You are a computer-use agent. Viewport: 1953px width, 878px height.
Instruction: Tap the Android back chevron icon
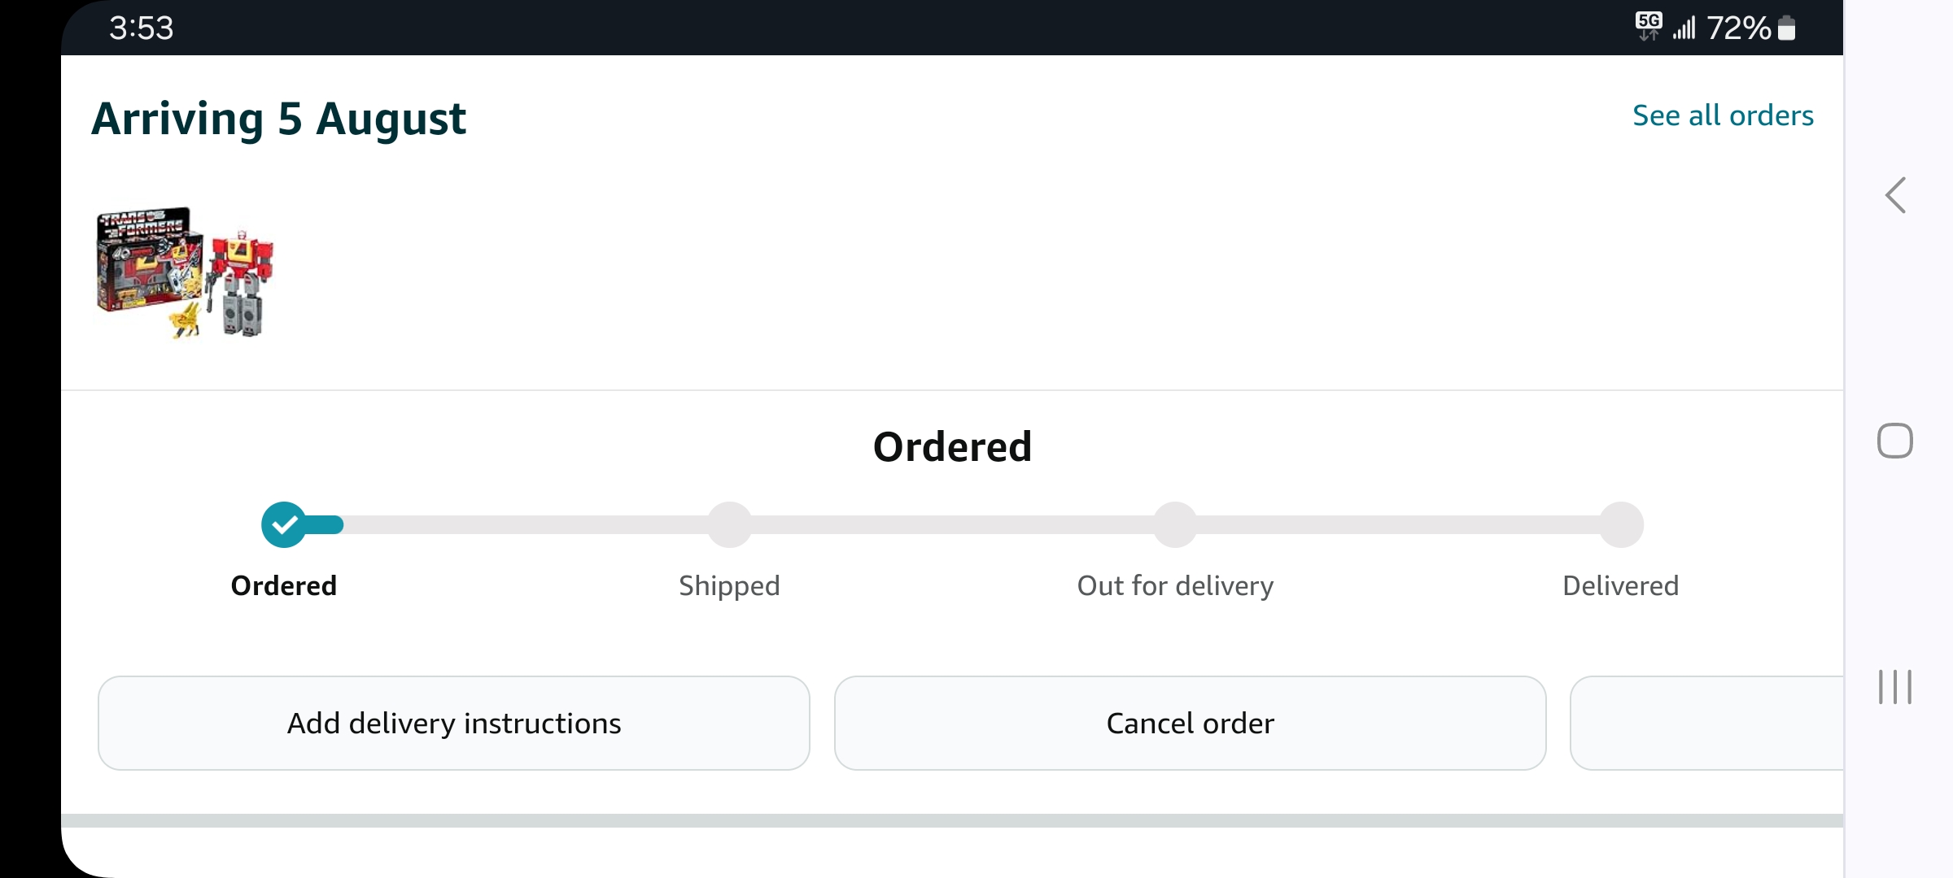1896,195
